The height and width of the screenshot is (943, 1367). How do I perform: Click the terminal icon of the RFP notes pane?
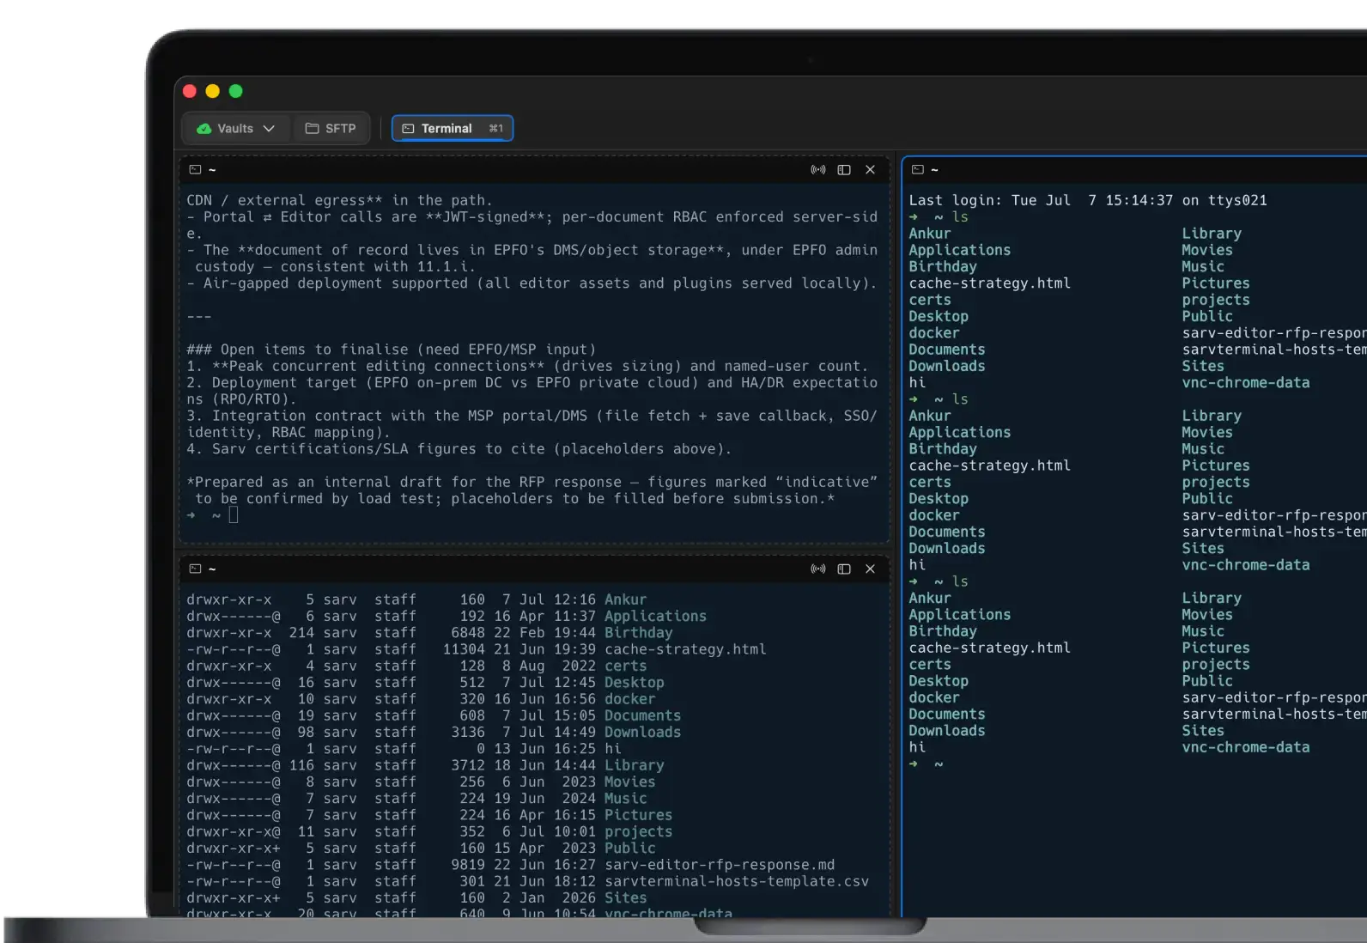tap(196, 170)
